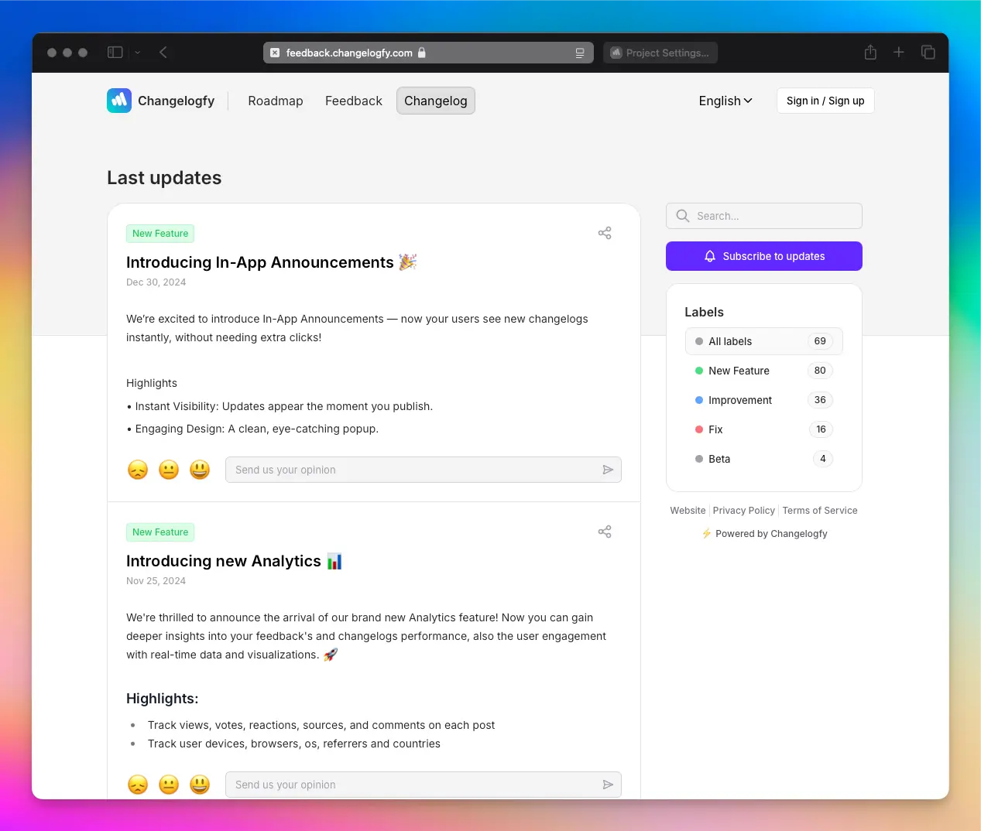Viewport: 981px width, 831px height.
Task: Click New Feature tag on Analytics post
Action: point(160,532)
